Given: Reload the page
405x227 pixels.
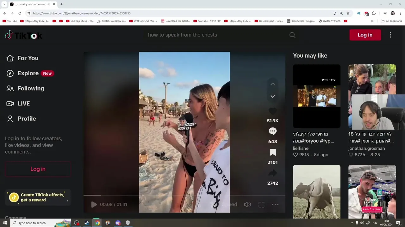Looking at the screenshot, I should 20,13.
